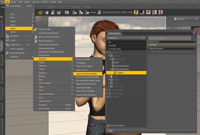Screen dimensions: 200x135
Task: Choose Convert to SubD menu entry
Action: [x=88, y=59]
